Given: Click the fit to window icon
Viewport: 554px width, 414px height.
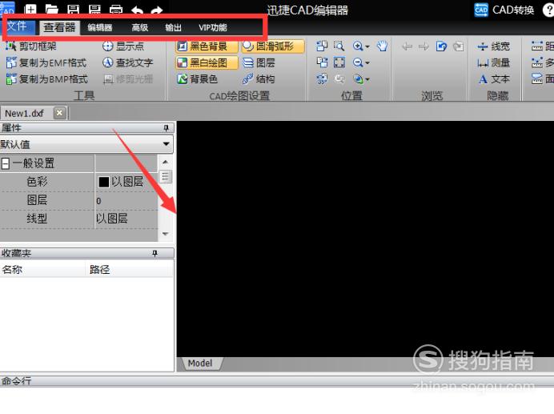Looking at the screenshot, I should (339, 62).
